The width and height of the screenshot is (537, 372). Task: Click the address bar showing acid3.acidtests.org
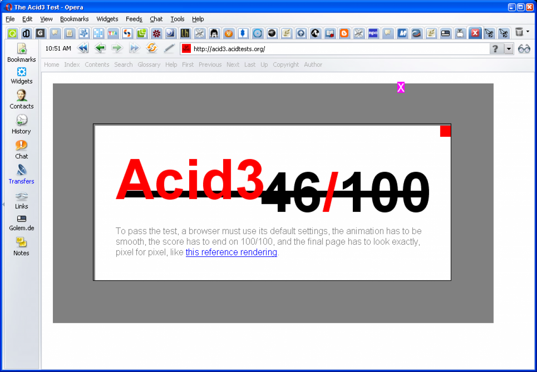pyautogui.click(x=335, y=49)
